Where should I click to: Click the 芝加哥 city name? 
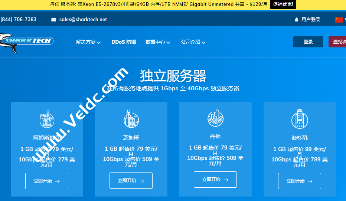coord(131,138)
